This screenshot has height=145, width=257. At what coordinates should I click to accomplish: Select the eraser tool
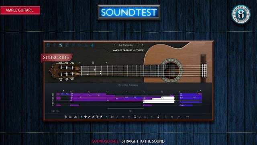pos(93,116)
